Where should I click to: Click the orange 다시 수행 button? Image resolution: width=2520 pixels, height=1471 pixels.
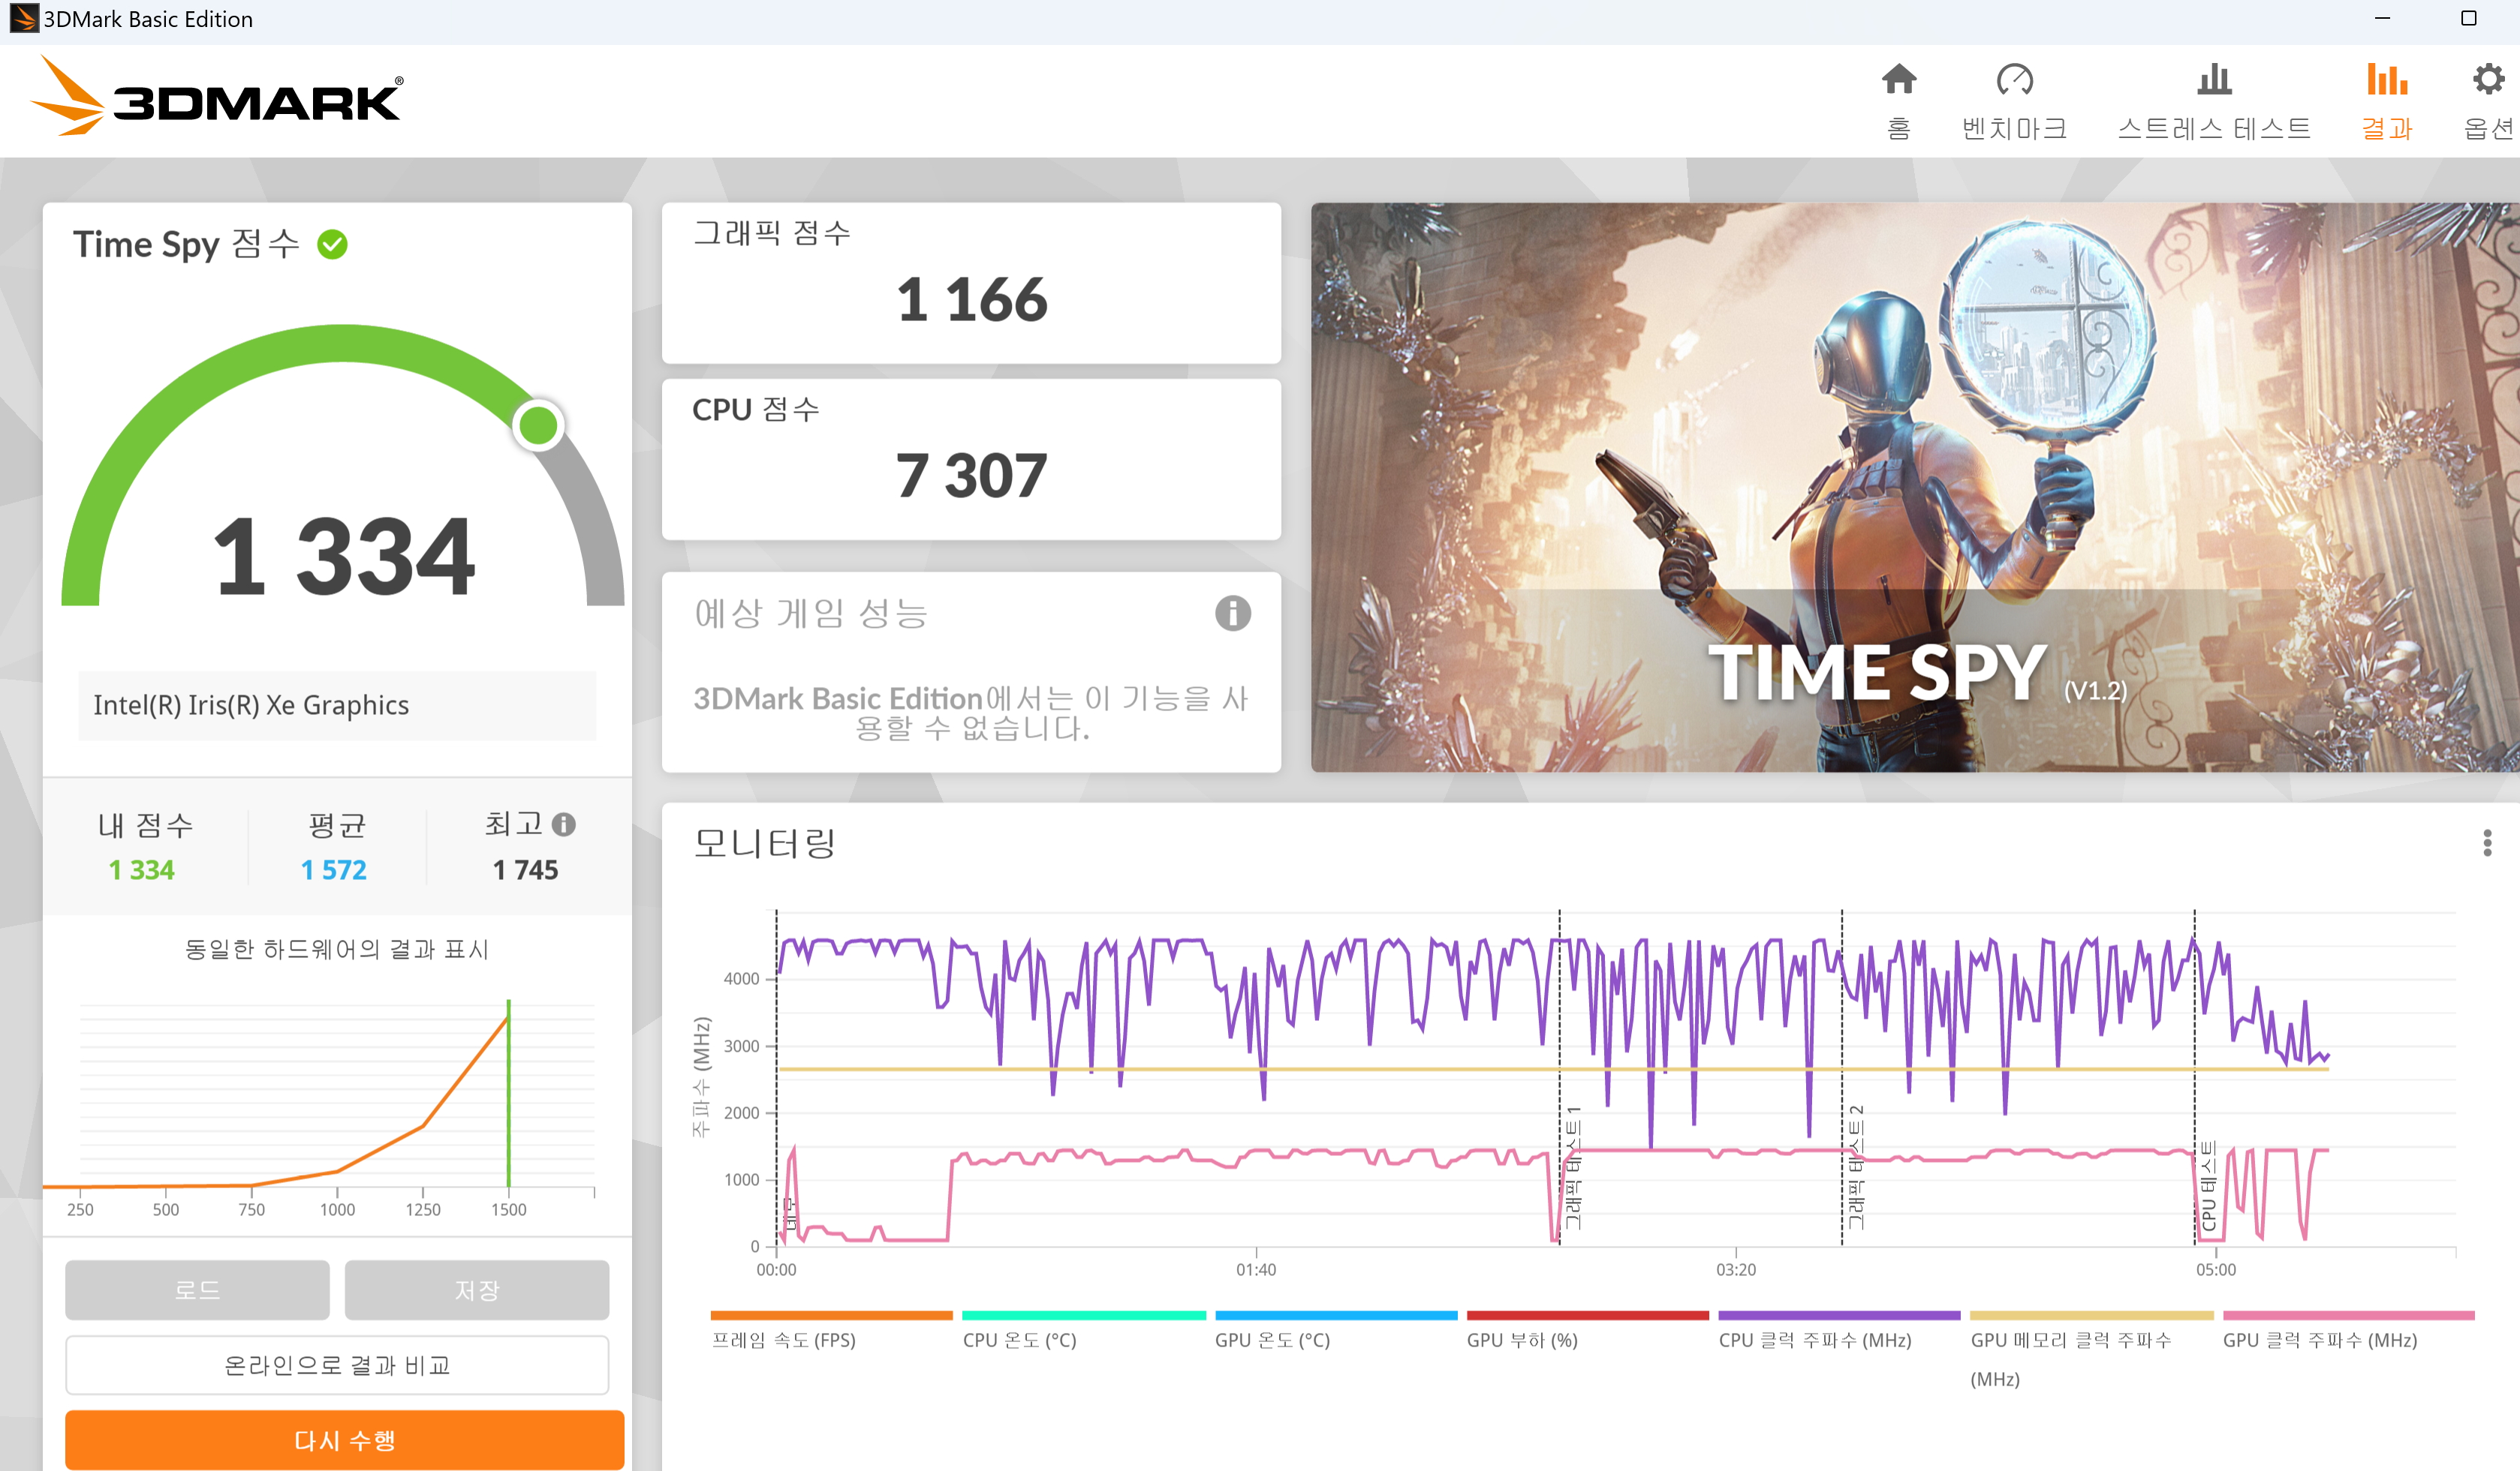coord(345,1439)
